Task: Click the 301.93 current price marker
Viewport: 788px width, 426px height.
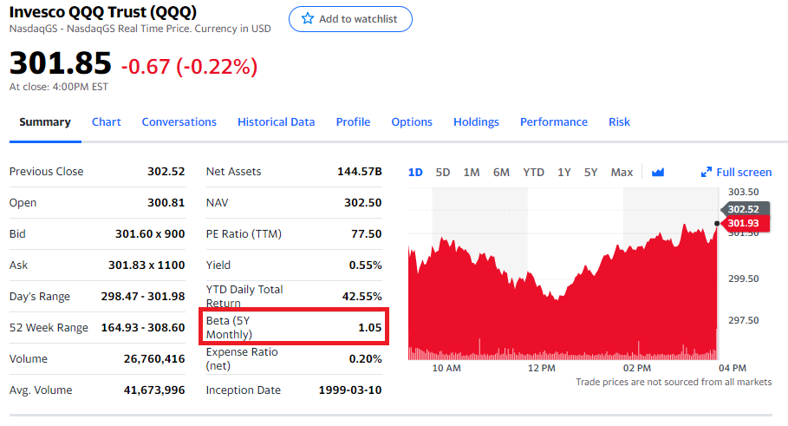Action: [744, 223]
